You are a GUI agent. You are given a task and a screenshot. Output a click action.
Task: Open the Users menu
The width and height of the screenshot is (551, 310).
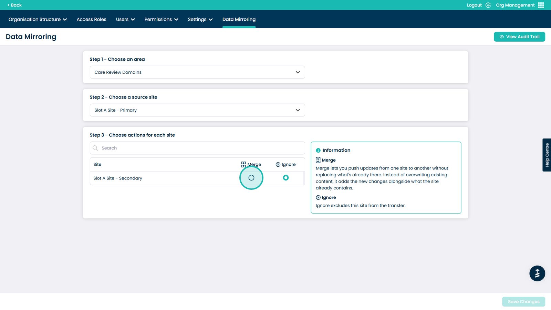click(125, 20)
